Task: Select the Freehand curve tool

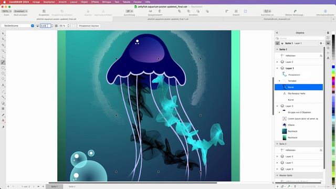Action: pos(3,57)
